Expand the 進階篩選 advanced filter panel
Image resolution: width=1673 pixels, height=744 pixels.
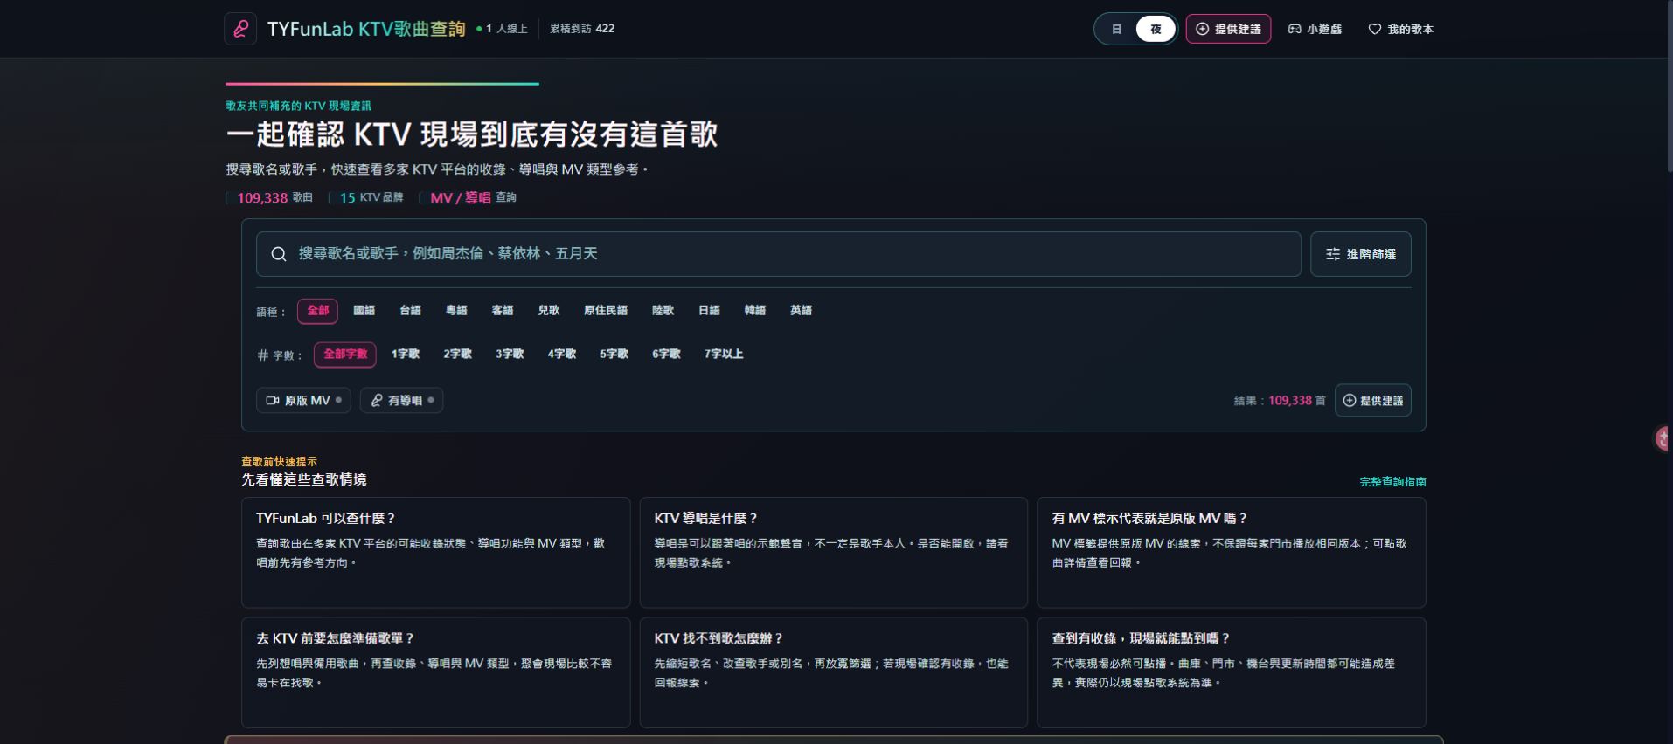(x=1360, y=254)
